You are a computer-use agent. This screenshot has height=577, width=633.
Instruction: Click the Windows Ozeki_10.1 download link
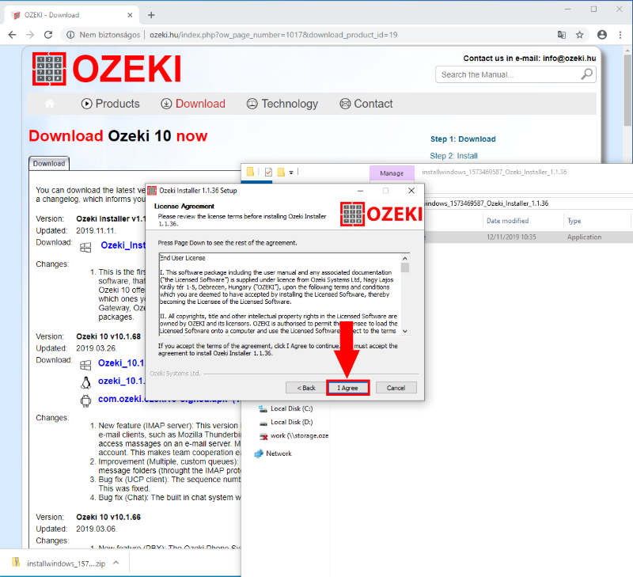click(x=121, y=363)
